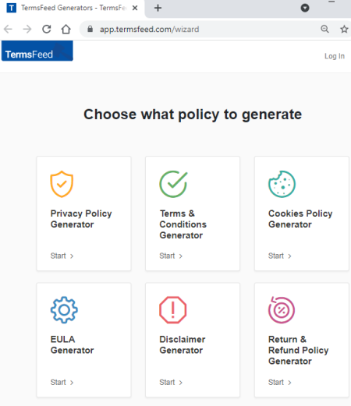Open the browser home page icon
351x406 pixels.
[66, 29]
